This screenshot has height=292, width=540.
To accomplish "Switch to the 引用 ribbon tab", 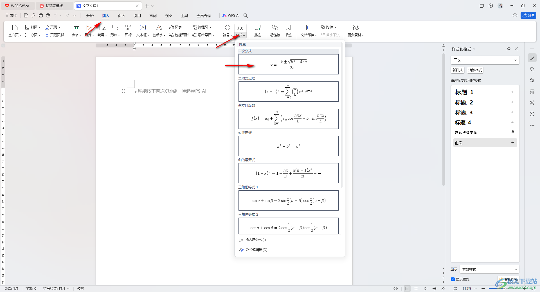I will [137, 16].
